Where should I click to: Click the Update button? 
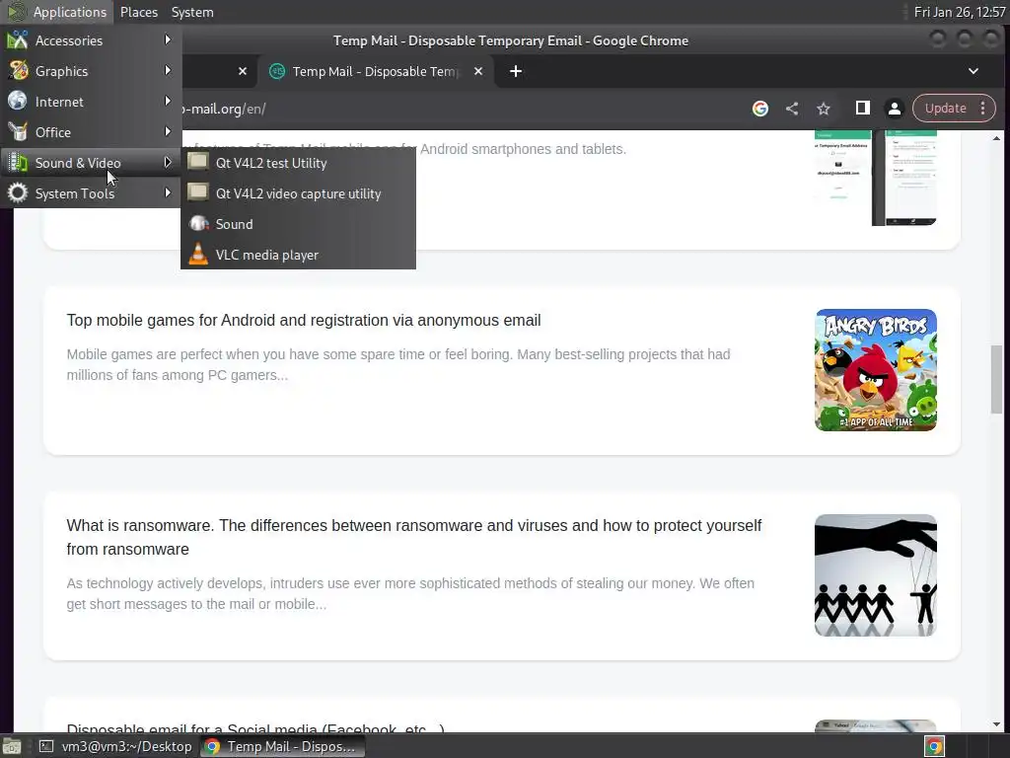tap(945, 109)
